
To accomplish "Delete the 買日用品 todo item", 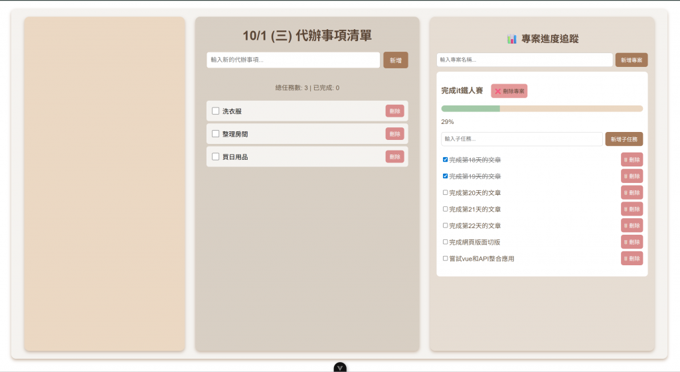I will [394, 156].
